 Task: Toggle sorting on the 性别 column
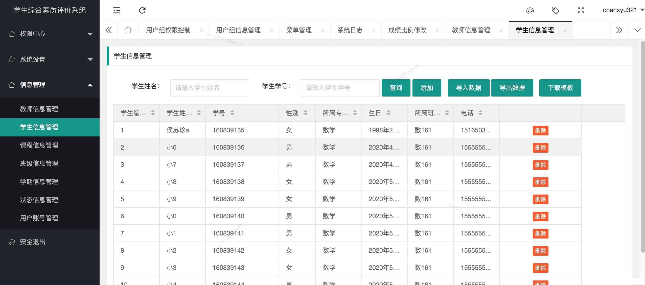(306, 113)
